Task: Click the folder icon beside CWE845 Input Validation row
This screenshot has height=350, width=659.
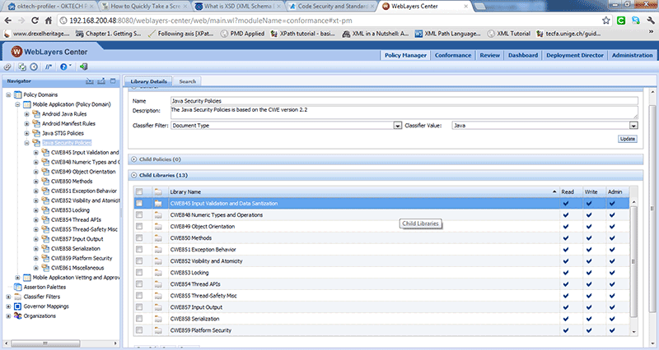Action: point(158,203)
